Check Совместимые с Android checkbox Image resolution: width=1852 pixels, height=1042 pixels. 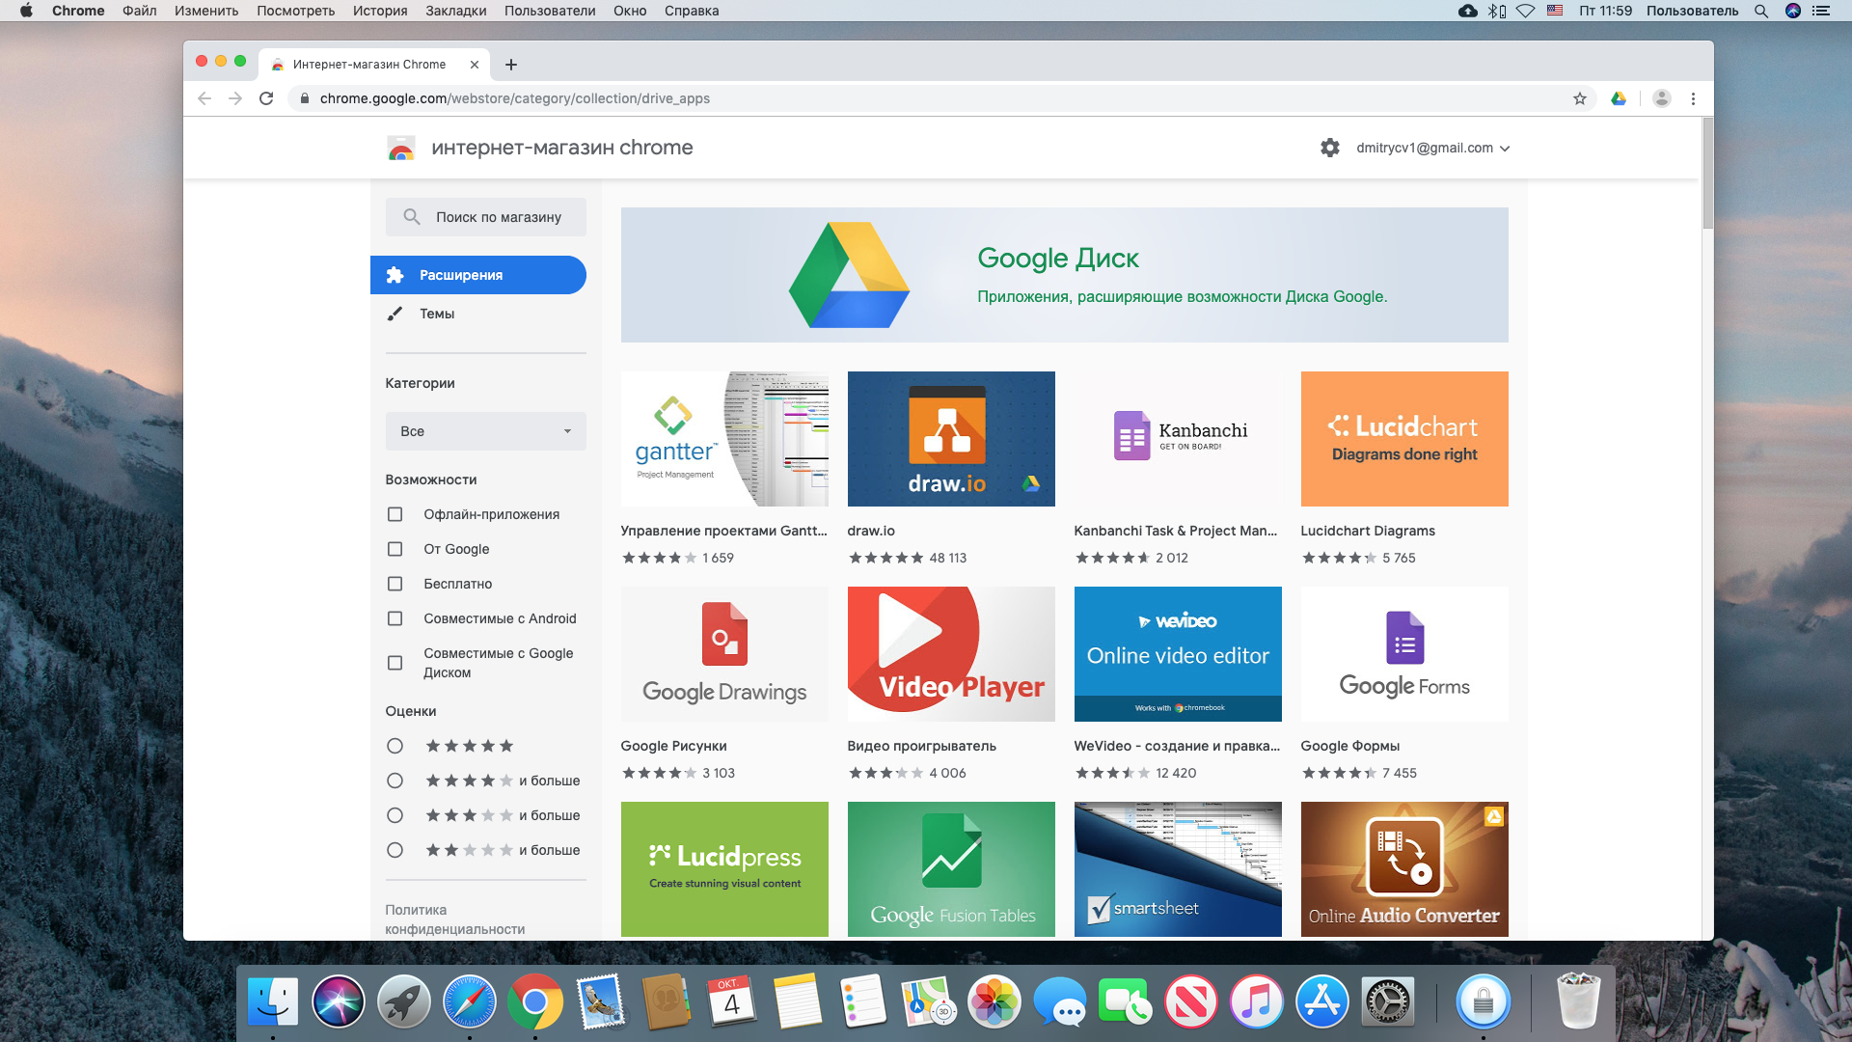pyautogui.click(x=395, y=618)
